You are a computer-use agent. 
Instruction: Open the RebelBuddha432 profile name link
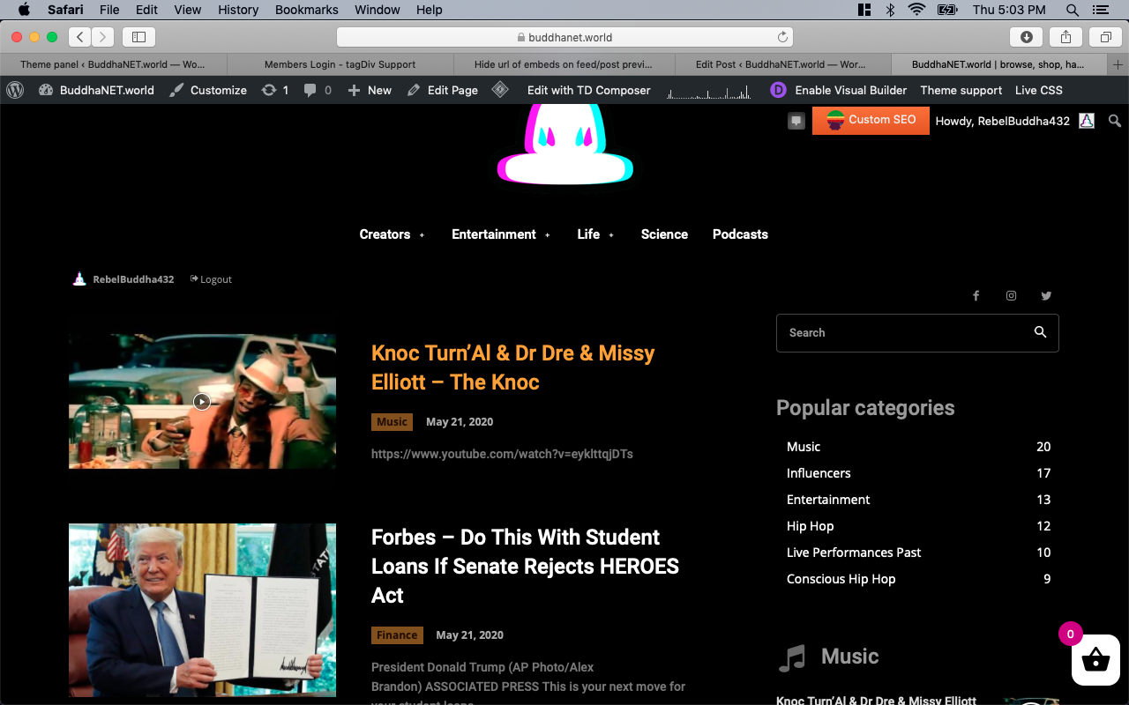133,279
